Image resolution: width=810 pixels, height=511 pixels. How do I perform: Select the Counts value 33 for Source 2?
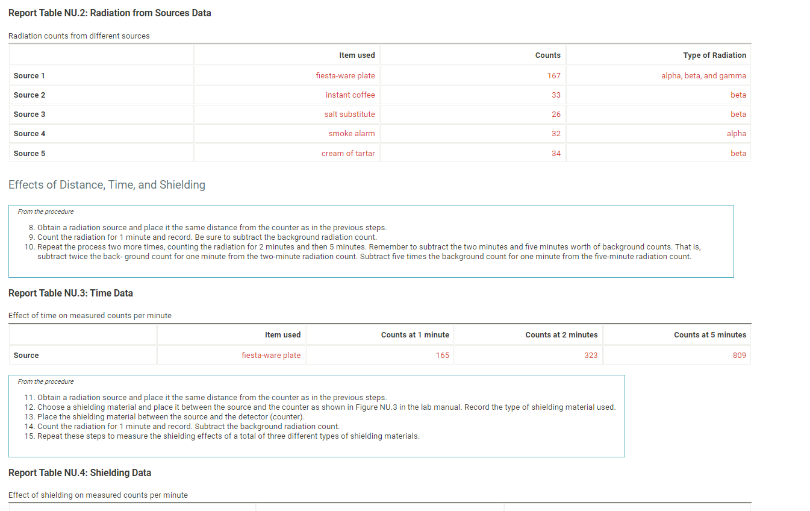click(556, 95)
